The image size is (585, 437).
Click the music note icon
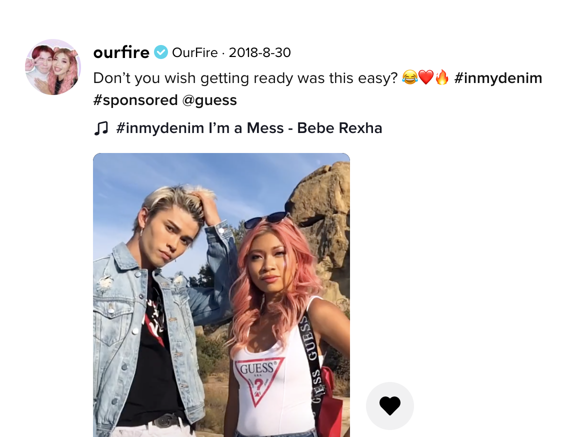pos(101,128)
